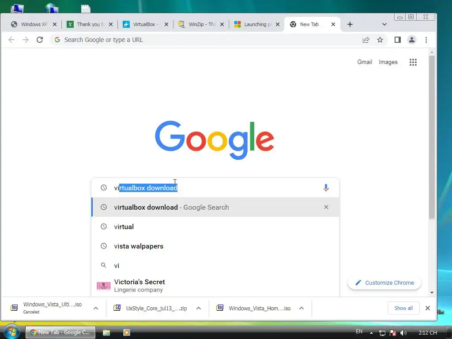Pick the 'virtual' suggestion
Image resolution: width=452 pixels, height=339 pixels.
tap(215, 226)
